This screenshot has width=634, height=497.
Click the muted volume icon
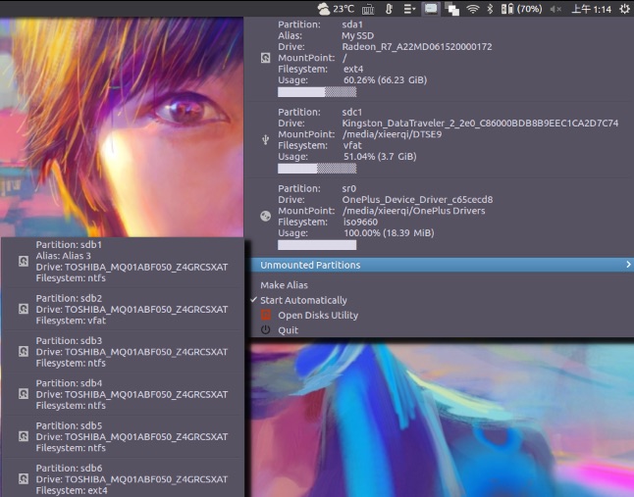point(555,9)
